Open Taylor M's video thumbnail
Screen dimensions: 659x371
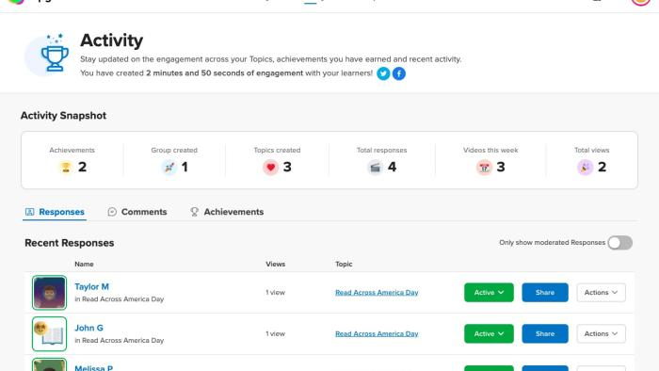pos(49,293)
